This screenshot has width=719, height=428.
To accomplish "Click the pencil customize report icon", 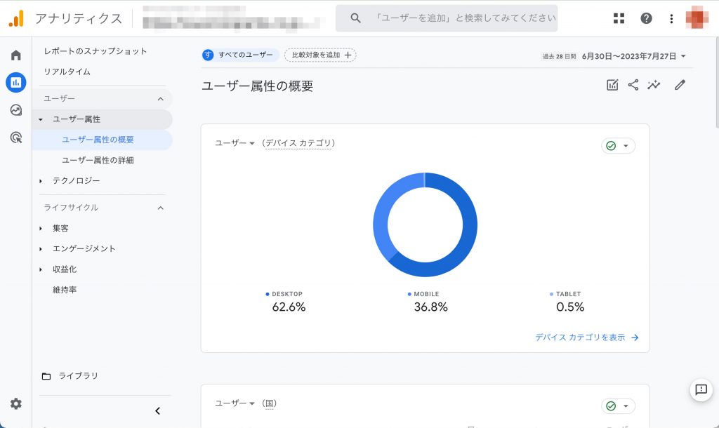I will [x=679, y=85].
